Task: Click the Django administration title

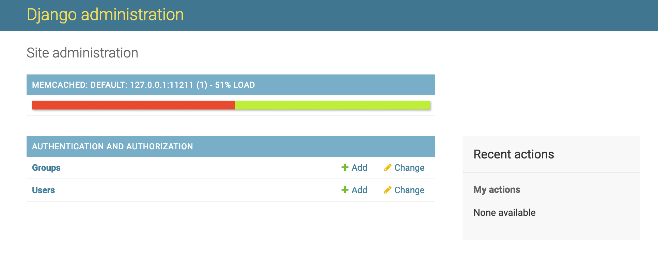Action: (x=105, y=15)
